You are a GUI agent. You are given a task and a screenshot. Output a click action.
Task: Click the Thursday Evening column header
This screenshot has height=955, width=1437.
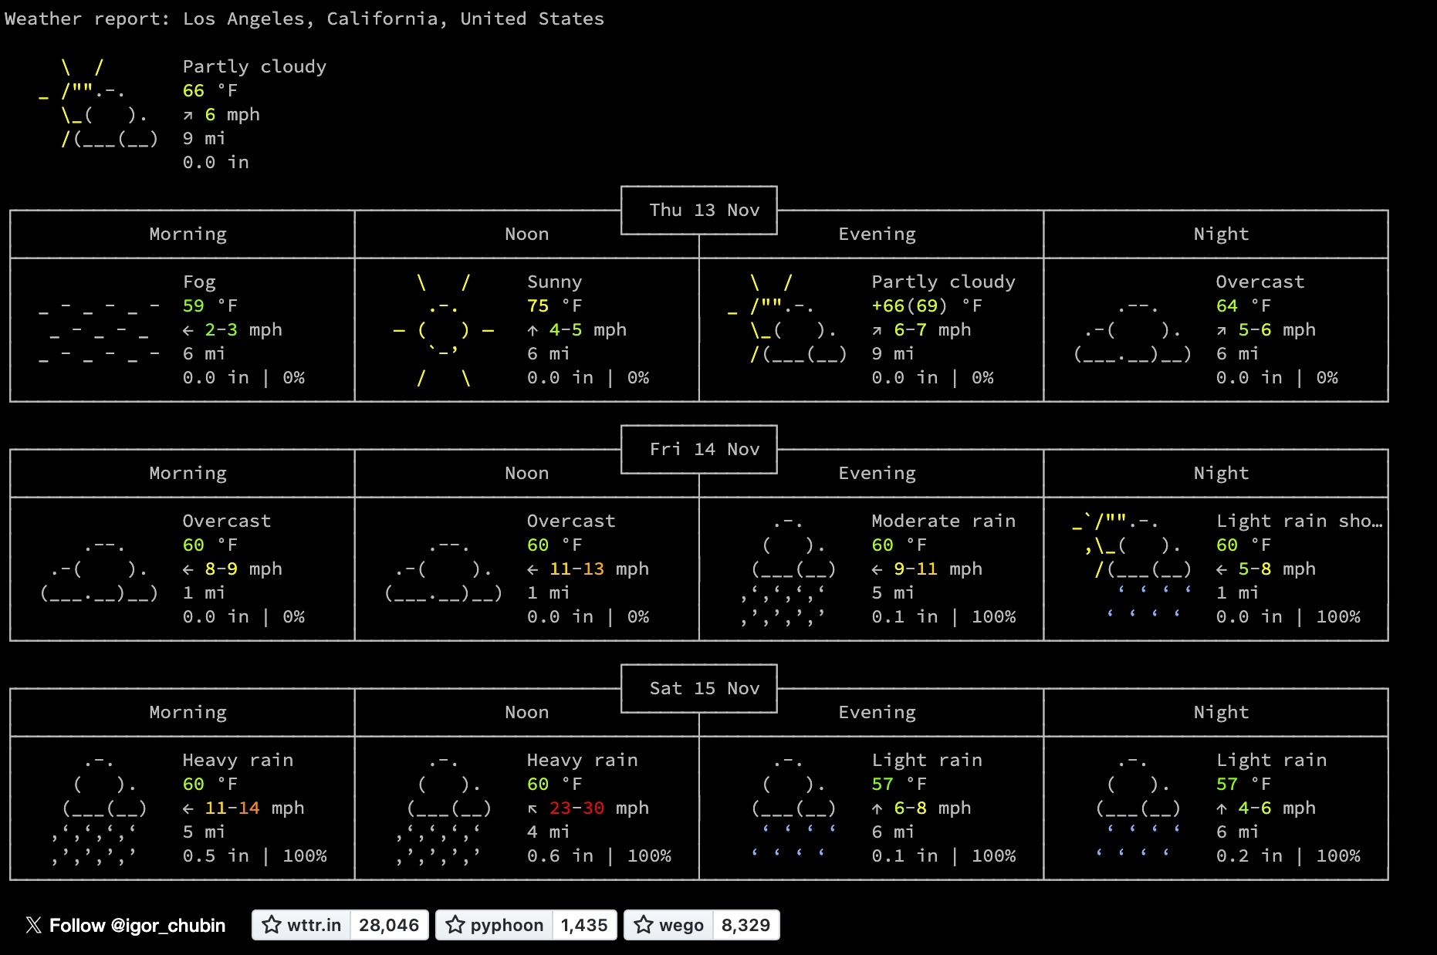(877, 234)
